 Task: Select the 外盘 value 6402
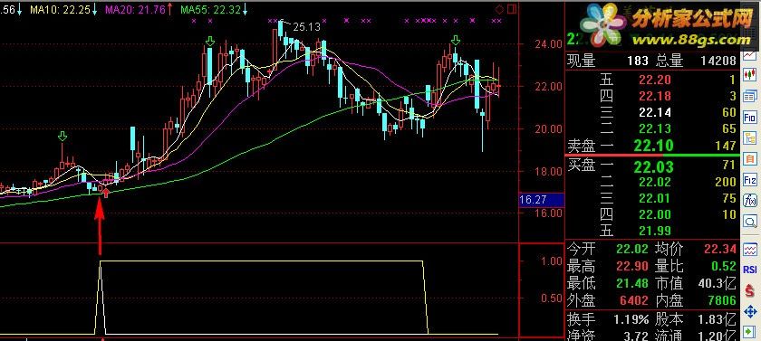coord(633,300)
